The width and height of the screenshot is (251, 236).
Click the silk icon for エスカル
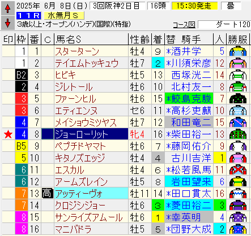[238, 170]
